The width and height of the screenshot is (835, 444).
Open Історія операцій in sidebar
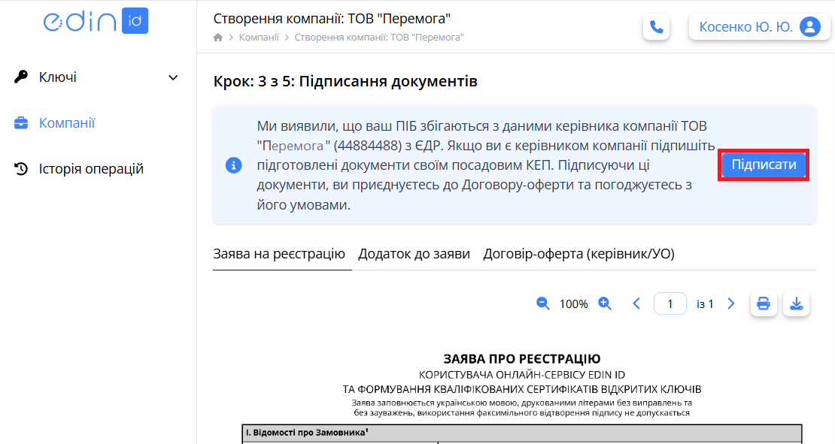click(91, 169)
